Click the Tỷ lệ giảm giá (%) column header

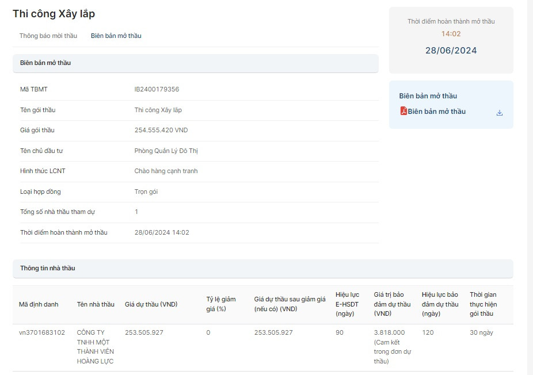point(221,304)
